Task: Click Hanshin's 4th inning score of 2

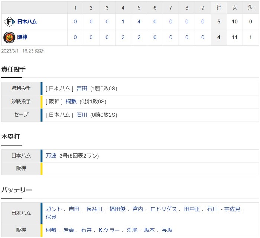Action: (x=123, y=37)
